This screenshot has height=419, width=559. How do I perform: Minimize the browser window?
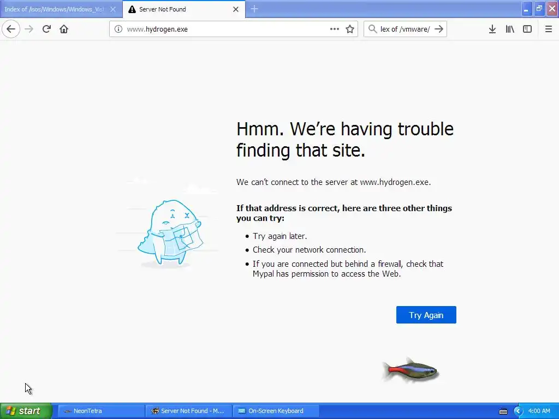(527, 9)
